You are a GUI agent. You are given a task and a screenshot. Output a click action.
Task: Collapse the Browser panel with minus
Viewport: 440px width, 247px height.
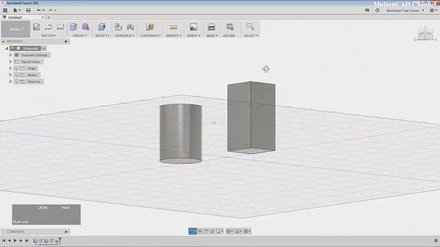[x=3, y=41]
